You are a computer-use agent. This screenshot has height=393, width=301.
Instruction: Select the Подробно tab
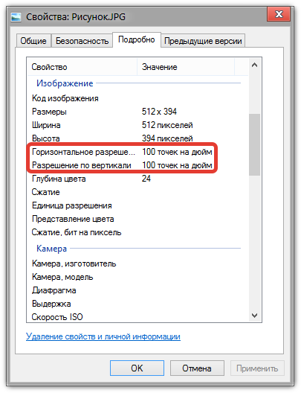136,39
